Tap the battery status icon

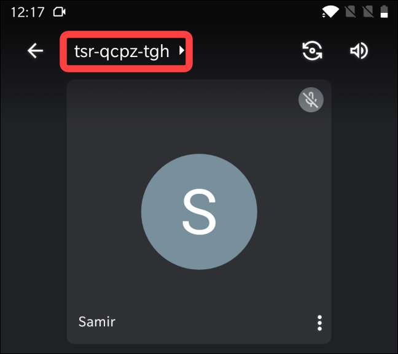pos(384,12)
